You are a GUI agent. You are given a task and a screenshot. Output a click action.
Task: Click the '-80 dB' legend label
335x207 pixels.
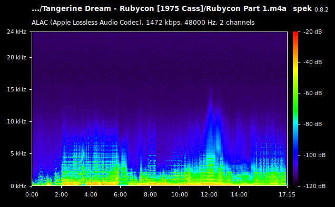point(312,124)
